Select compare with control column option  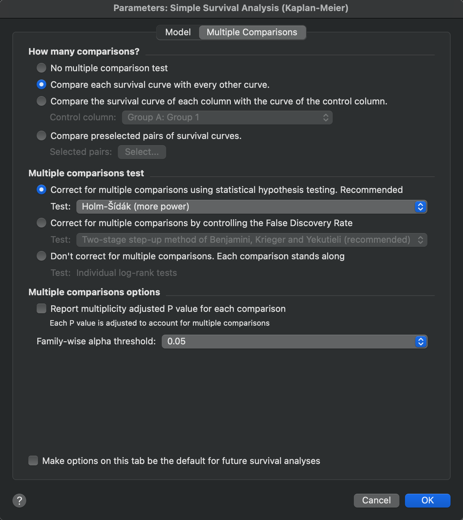pos(41,101)
